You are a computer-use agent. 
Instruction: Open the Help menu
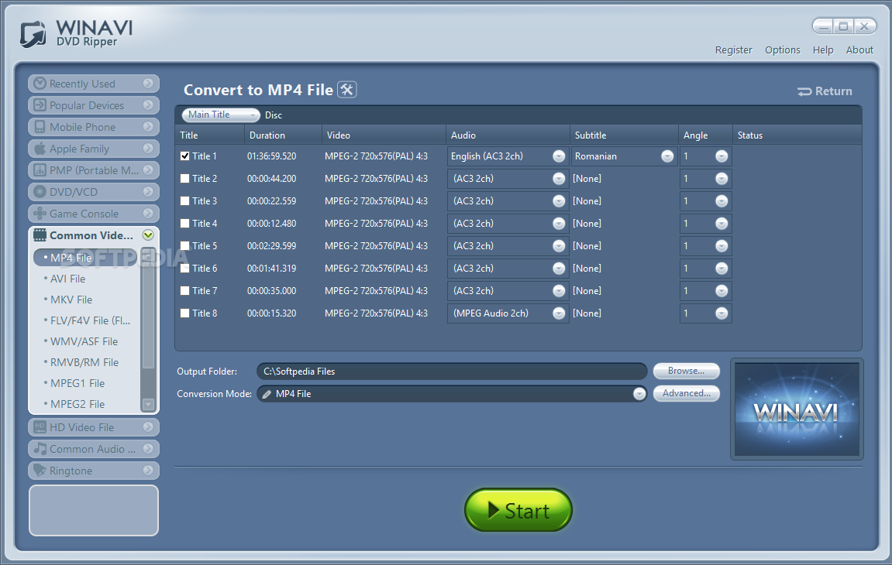pyautogui.click(x=822, y=50)
